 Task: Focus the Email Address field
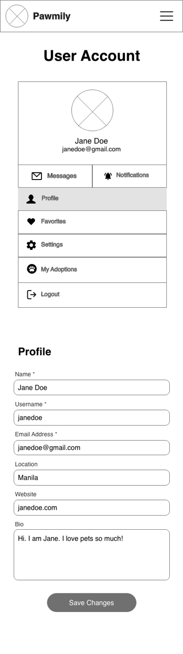(92, 448)
